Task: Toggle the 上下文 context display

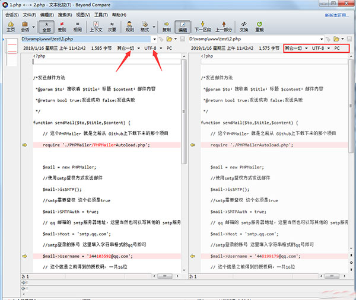Action: click(96, 27)
